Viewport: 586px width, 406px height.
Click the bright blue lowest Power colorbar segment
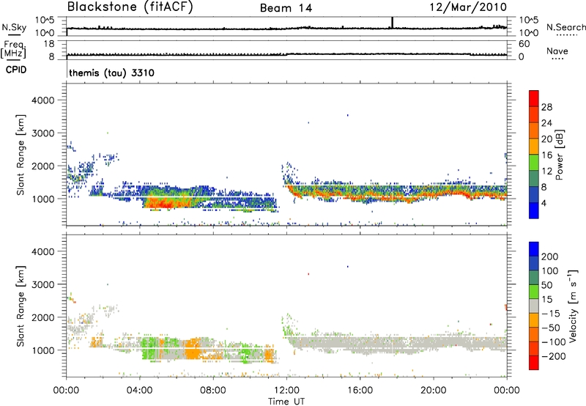click(534, 210)
